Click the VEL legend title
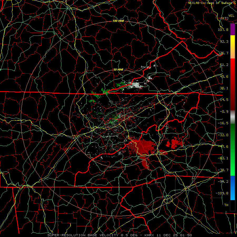The width and height of the screenshot is (237, 237). click(231, 16)
